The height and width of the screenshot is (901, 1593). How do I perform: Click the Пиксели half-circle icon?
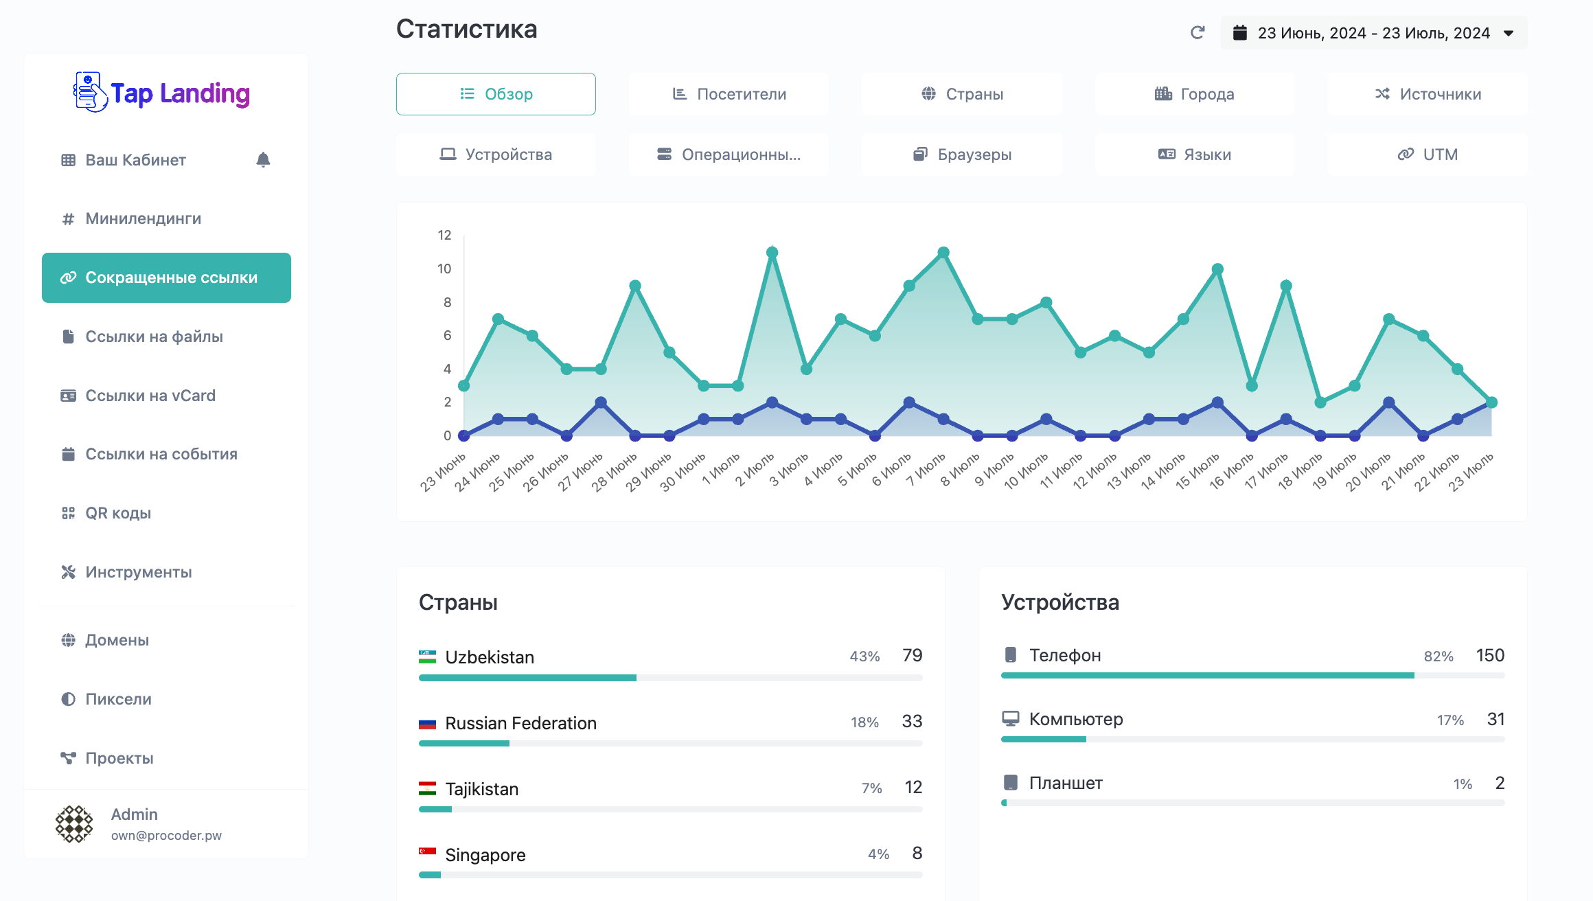pyautogui.click(x=68, y=699)
